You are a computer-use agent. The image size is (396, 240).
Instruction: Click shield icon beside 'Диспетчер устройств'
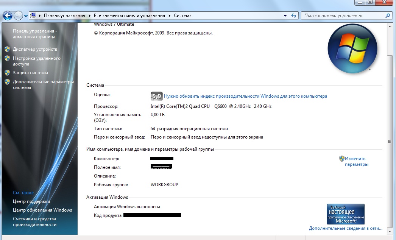[7, 49]
